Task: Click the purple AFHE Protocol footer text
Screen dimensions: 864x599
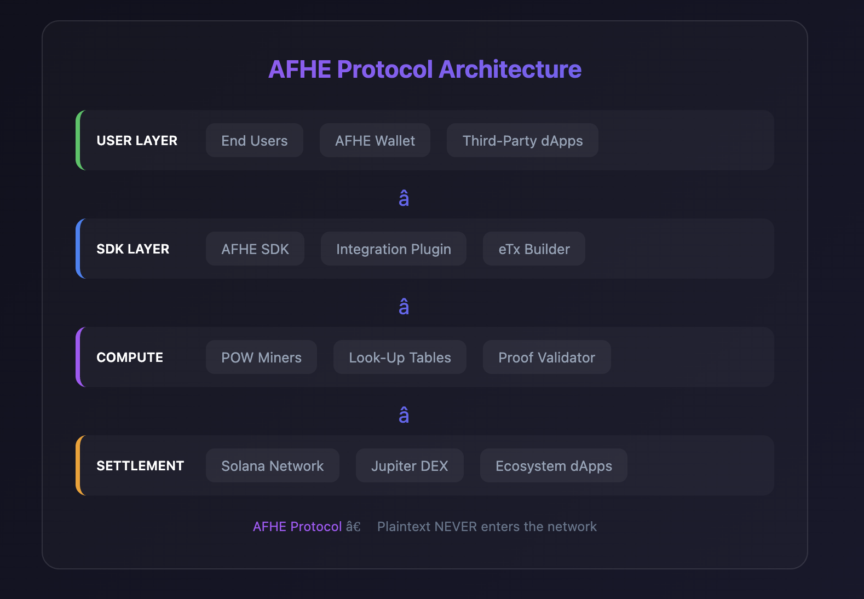Action: tap(297, 527)
